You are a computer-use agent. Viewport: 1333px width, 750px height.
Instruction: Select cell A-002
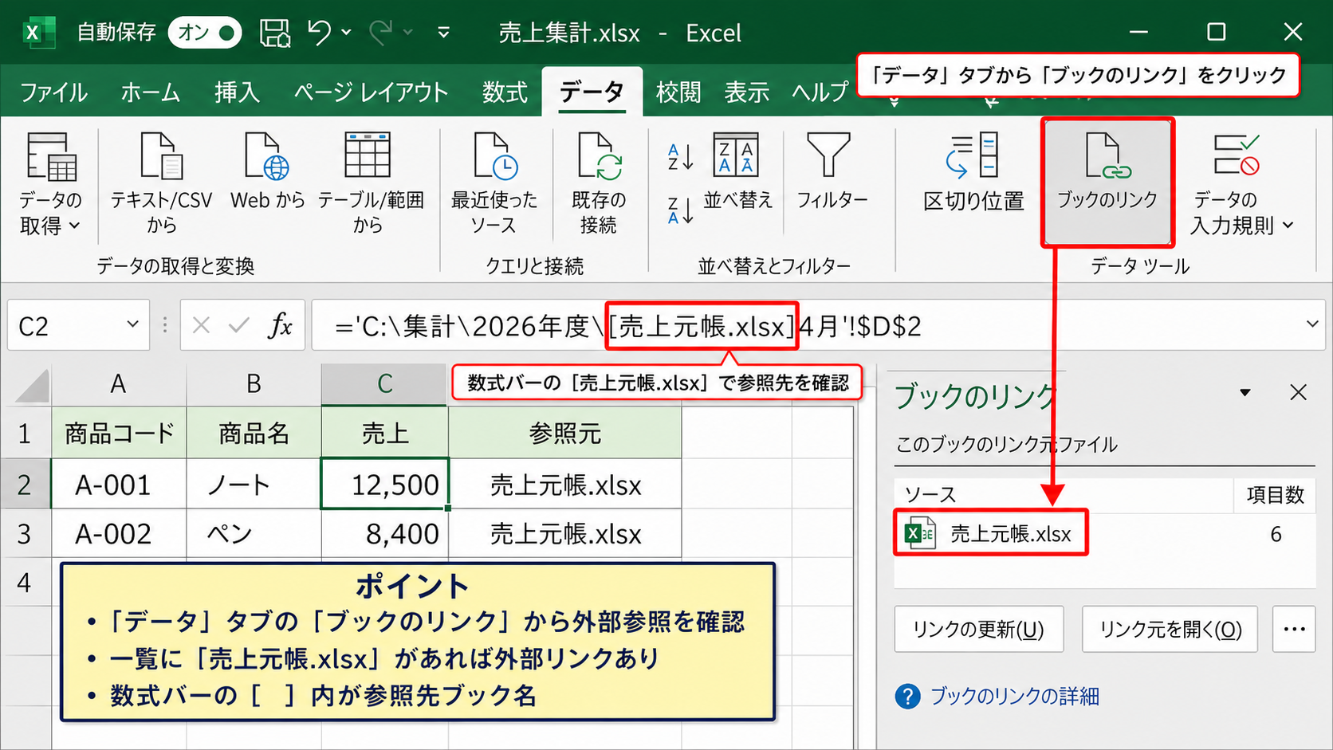pos(119,533)
